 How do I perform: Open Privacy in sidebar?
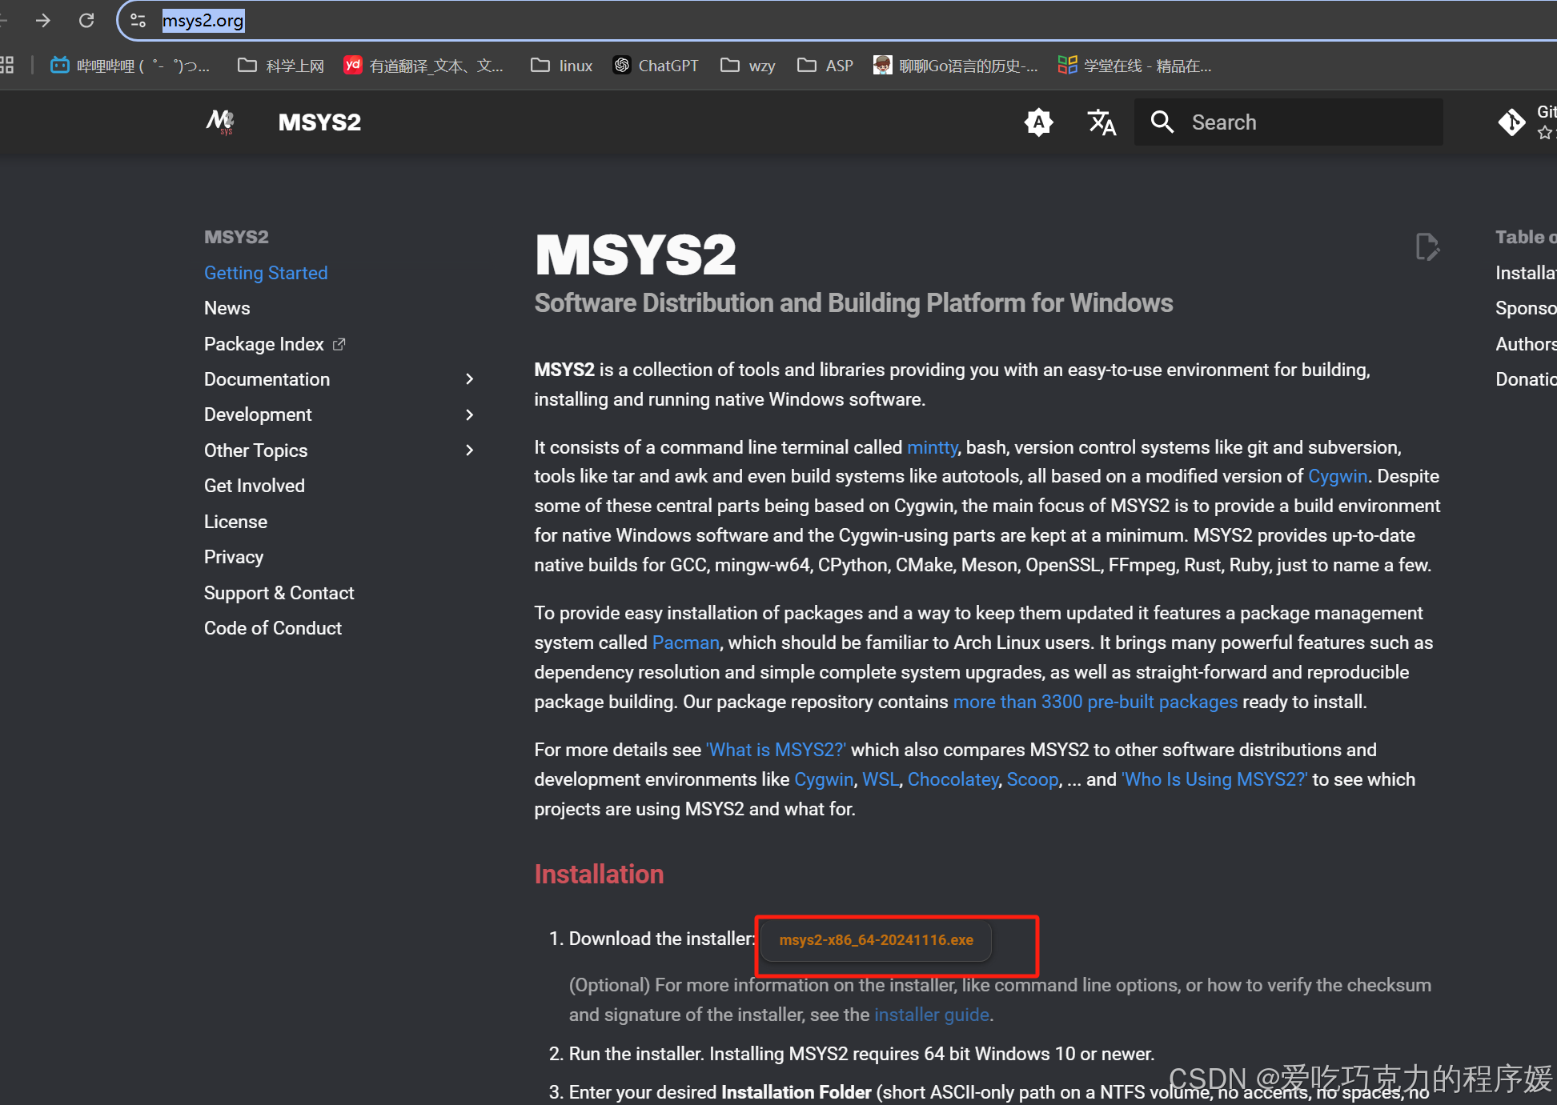234,557
